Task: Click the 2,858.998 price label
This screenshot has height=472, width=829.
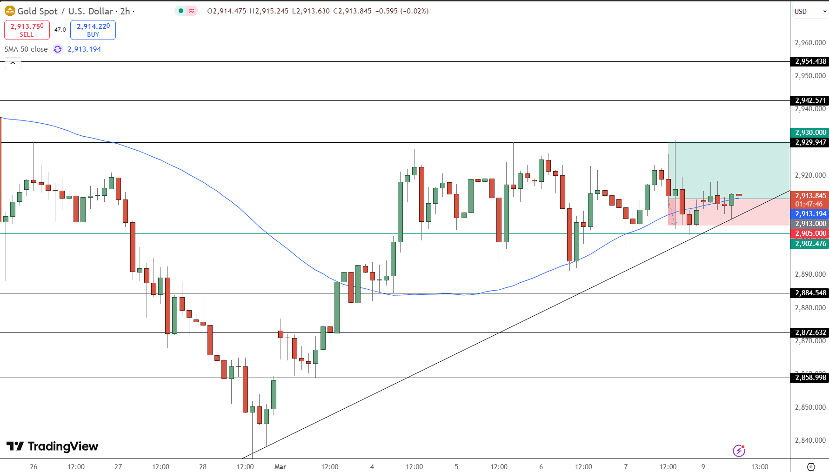Action: (x=810, y=378)
